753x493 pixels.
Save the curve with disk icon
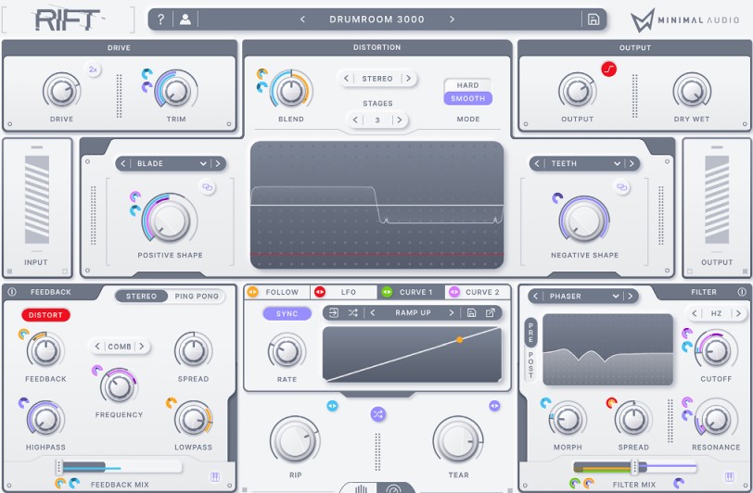472,313
